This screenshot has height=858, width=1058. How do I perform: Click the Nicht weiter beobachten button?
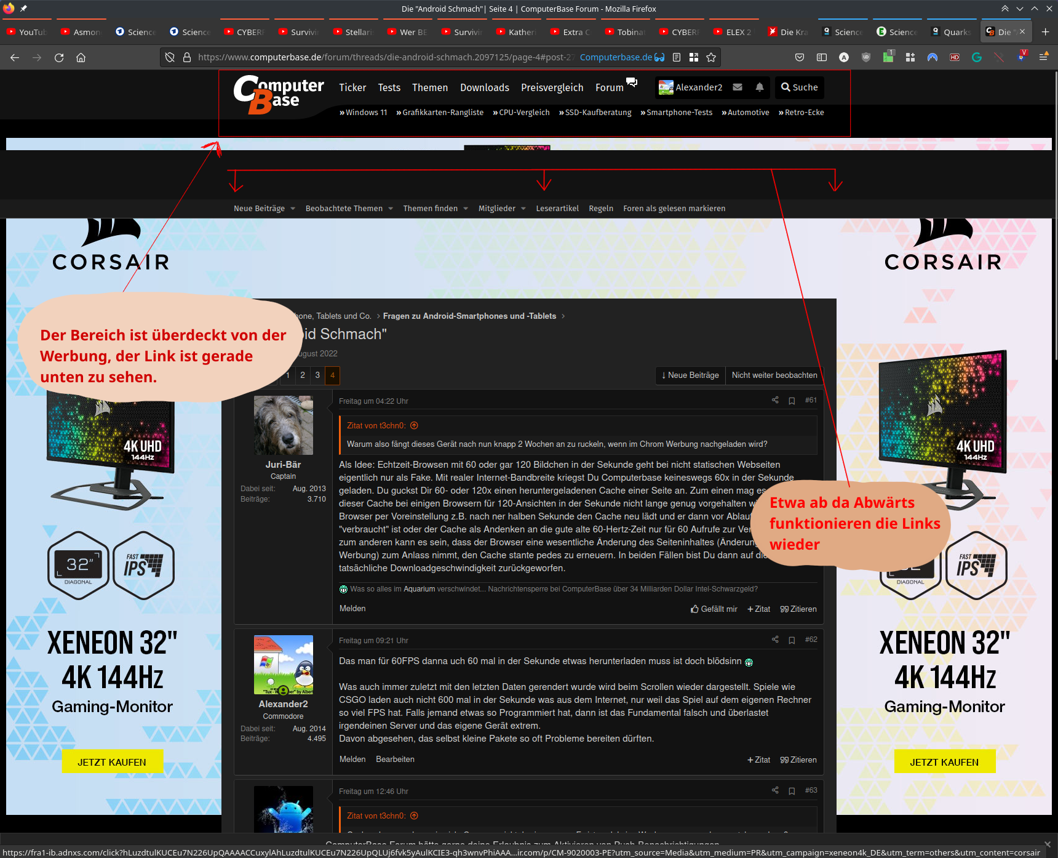coord(774,375)
